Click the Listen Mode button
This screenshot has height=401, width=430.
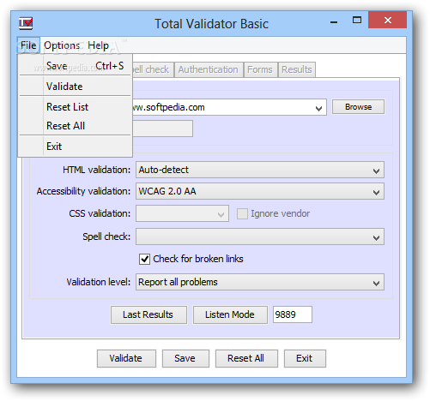(230, 314)
